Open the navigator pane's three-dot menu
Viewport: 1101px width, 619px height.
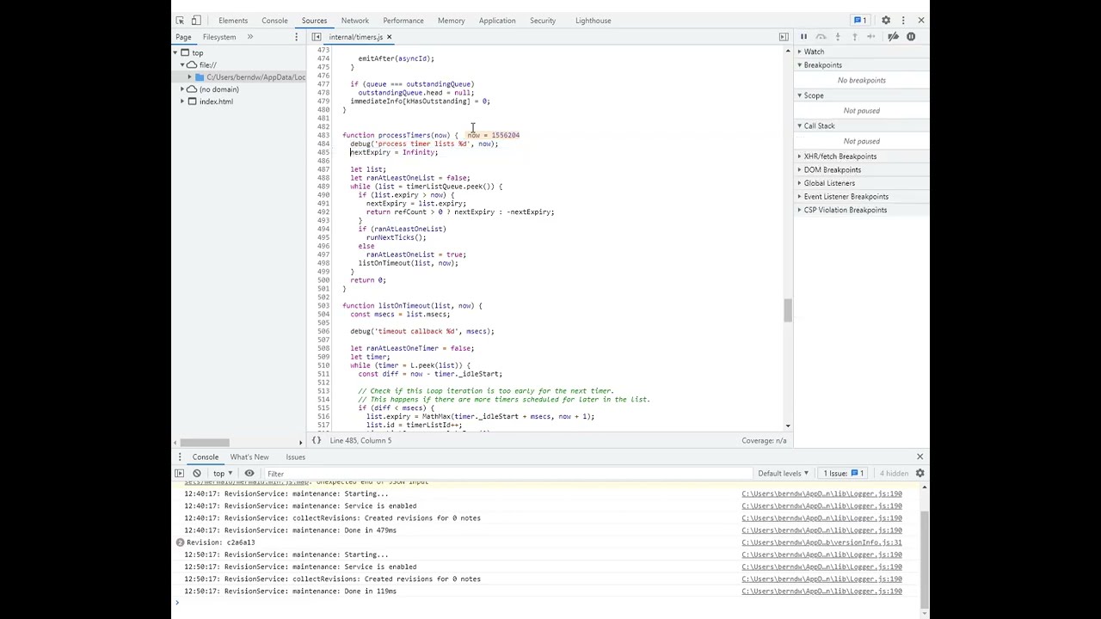297,37
